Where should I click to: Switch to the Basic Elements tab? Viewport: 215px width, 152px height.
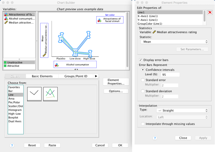(42, 76)
